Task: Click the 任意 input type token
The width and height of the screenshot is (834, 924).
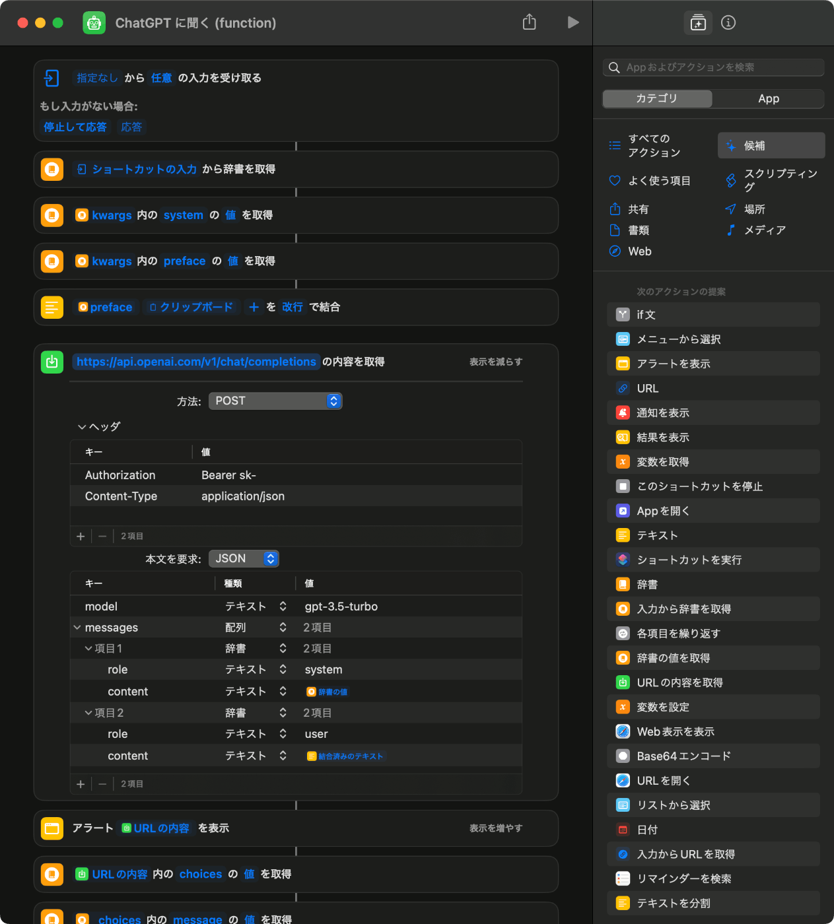Action: point(161,78)
